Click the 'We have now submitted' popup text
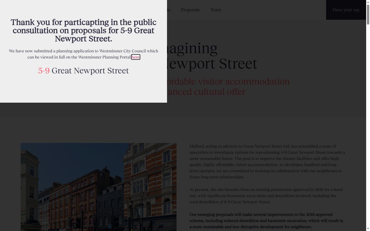 click(x=84, y=54)
